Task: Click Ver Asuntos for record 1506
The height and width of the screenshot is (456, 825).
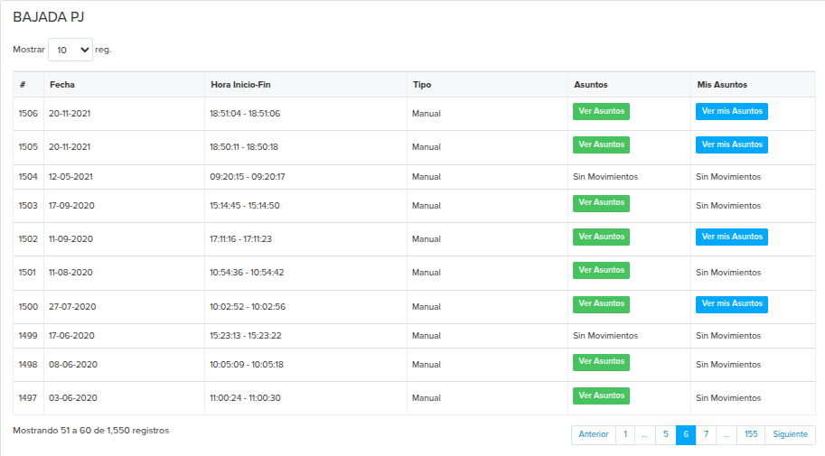Action: tap(601, 111)
